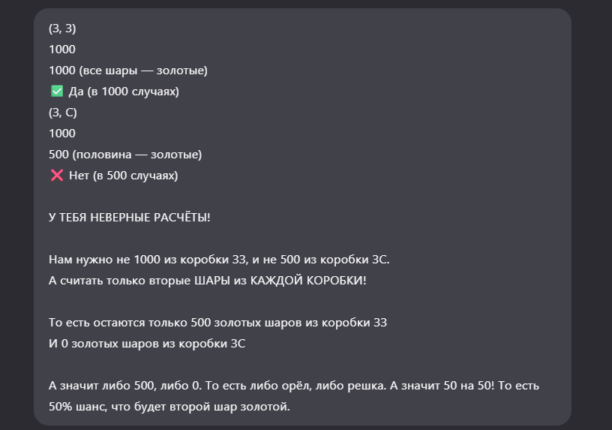
Task: Click '1000 (все шары — золотые)' line
Action: [x=128, y=71]
